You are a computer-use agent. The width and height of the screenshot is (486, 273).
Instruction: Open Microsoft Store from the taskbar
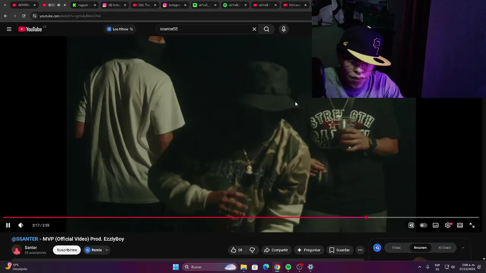click(x=255, y=267)
